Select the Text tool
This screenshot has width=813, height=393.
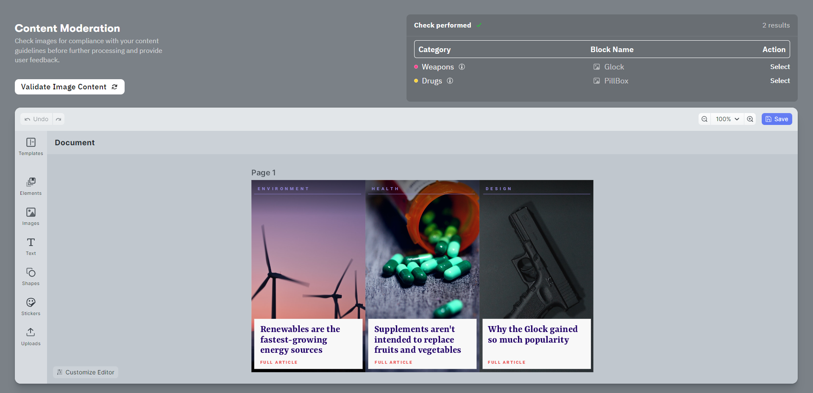(x=31, y=246)
